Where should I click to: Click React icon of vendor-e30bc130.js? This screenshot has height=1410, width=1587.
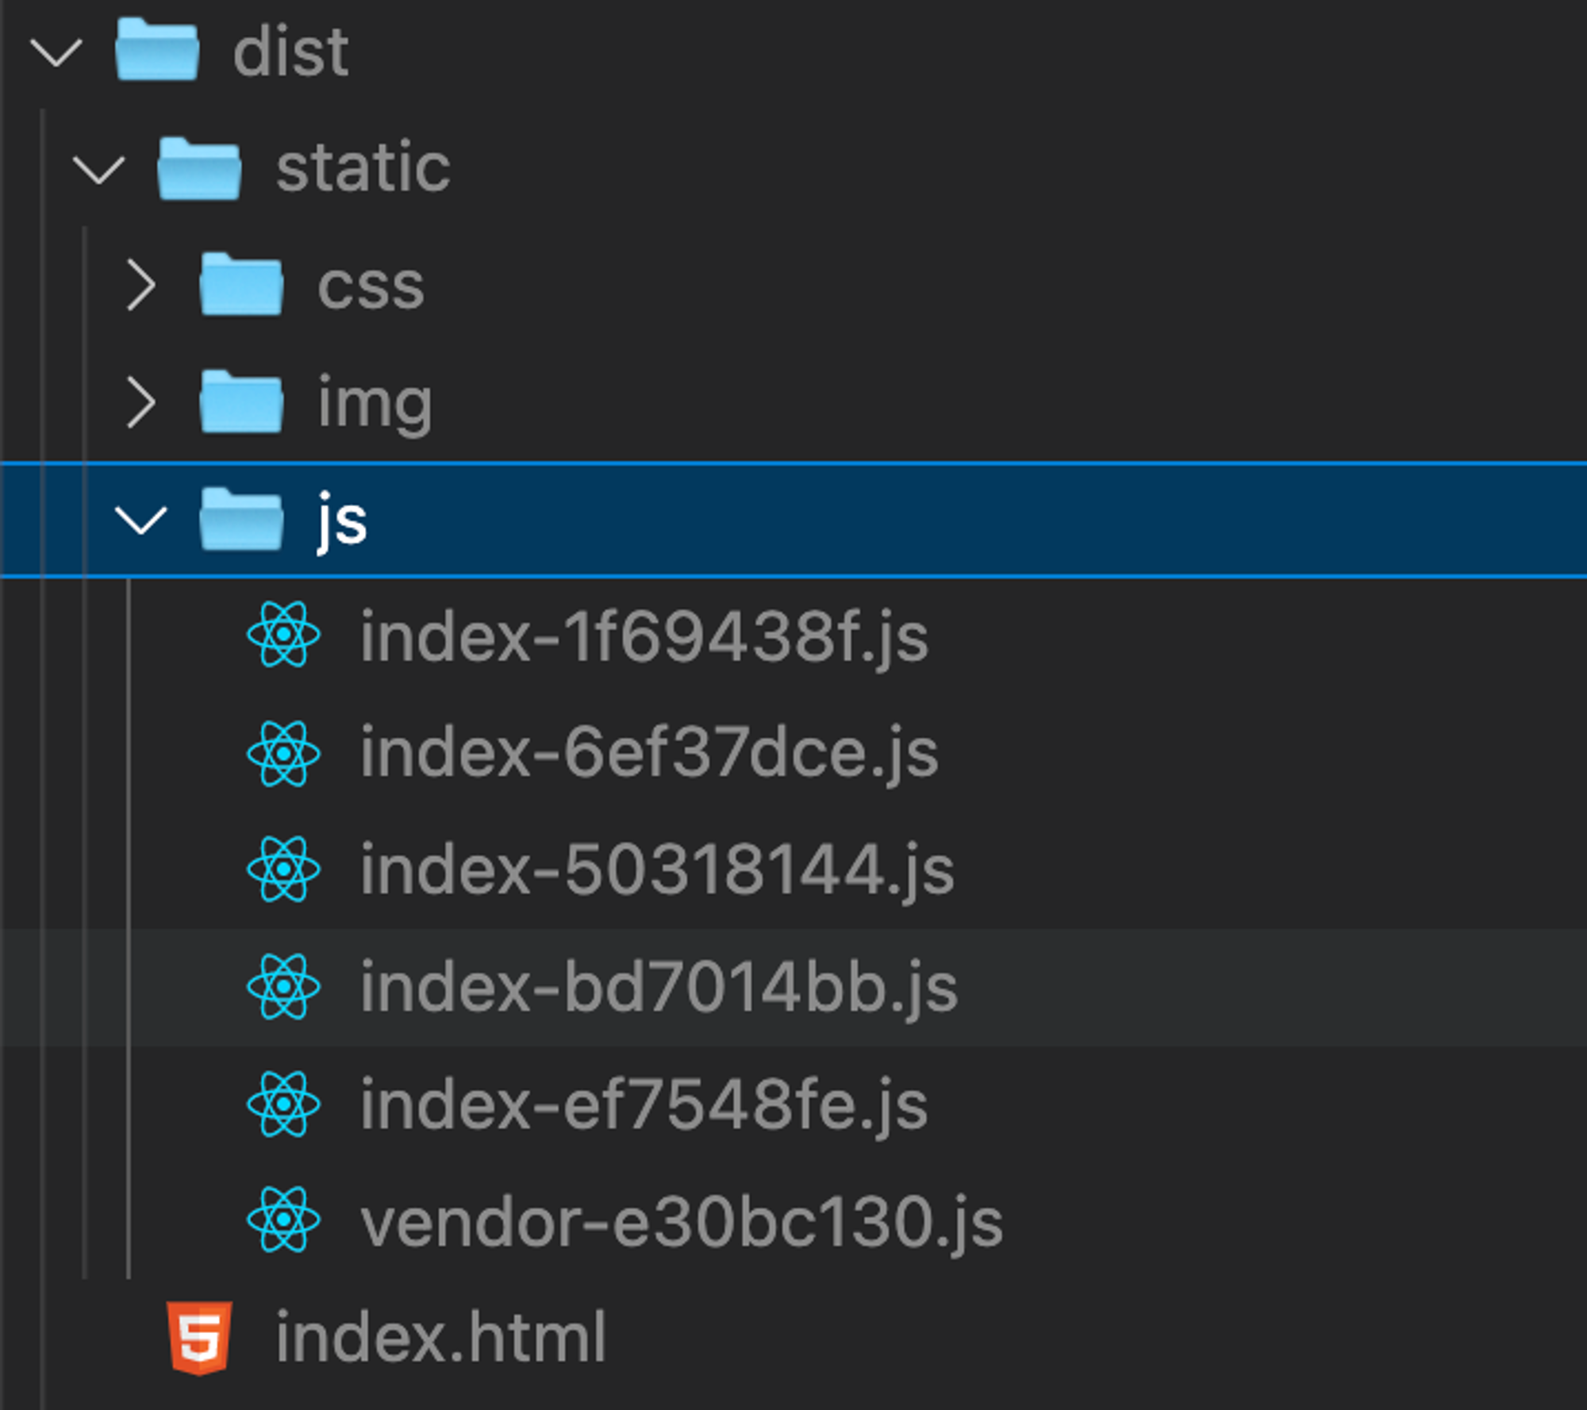(283, 1220)
